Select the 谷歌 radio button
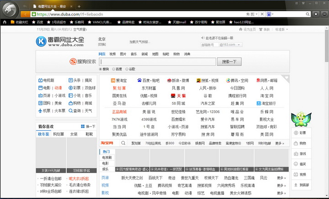Viewport: 329px width, 199px height. 127,69
